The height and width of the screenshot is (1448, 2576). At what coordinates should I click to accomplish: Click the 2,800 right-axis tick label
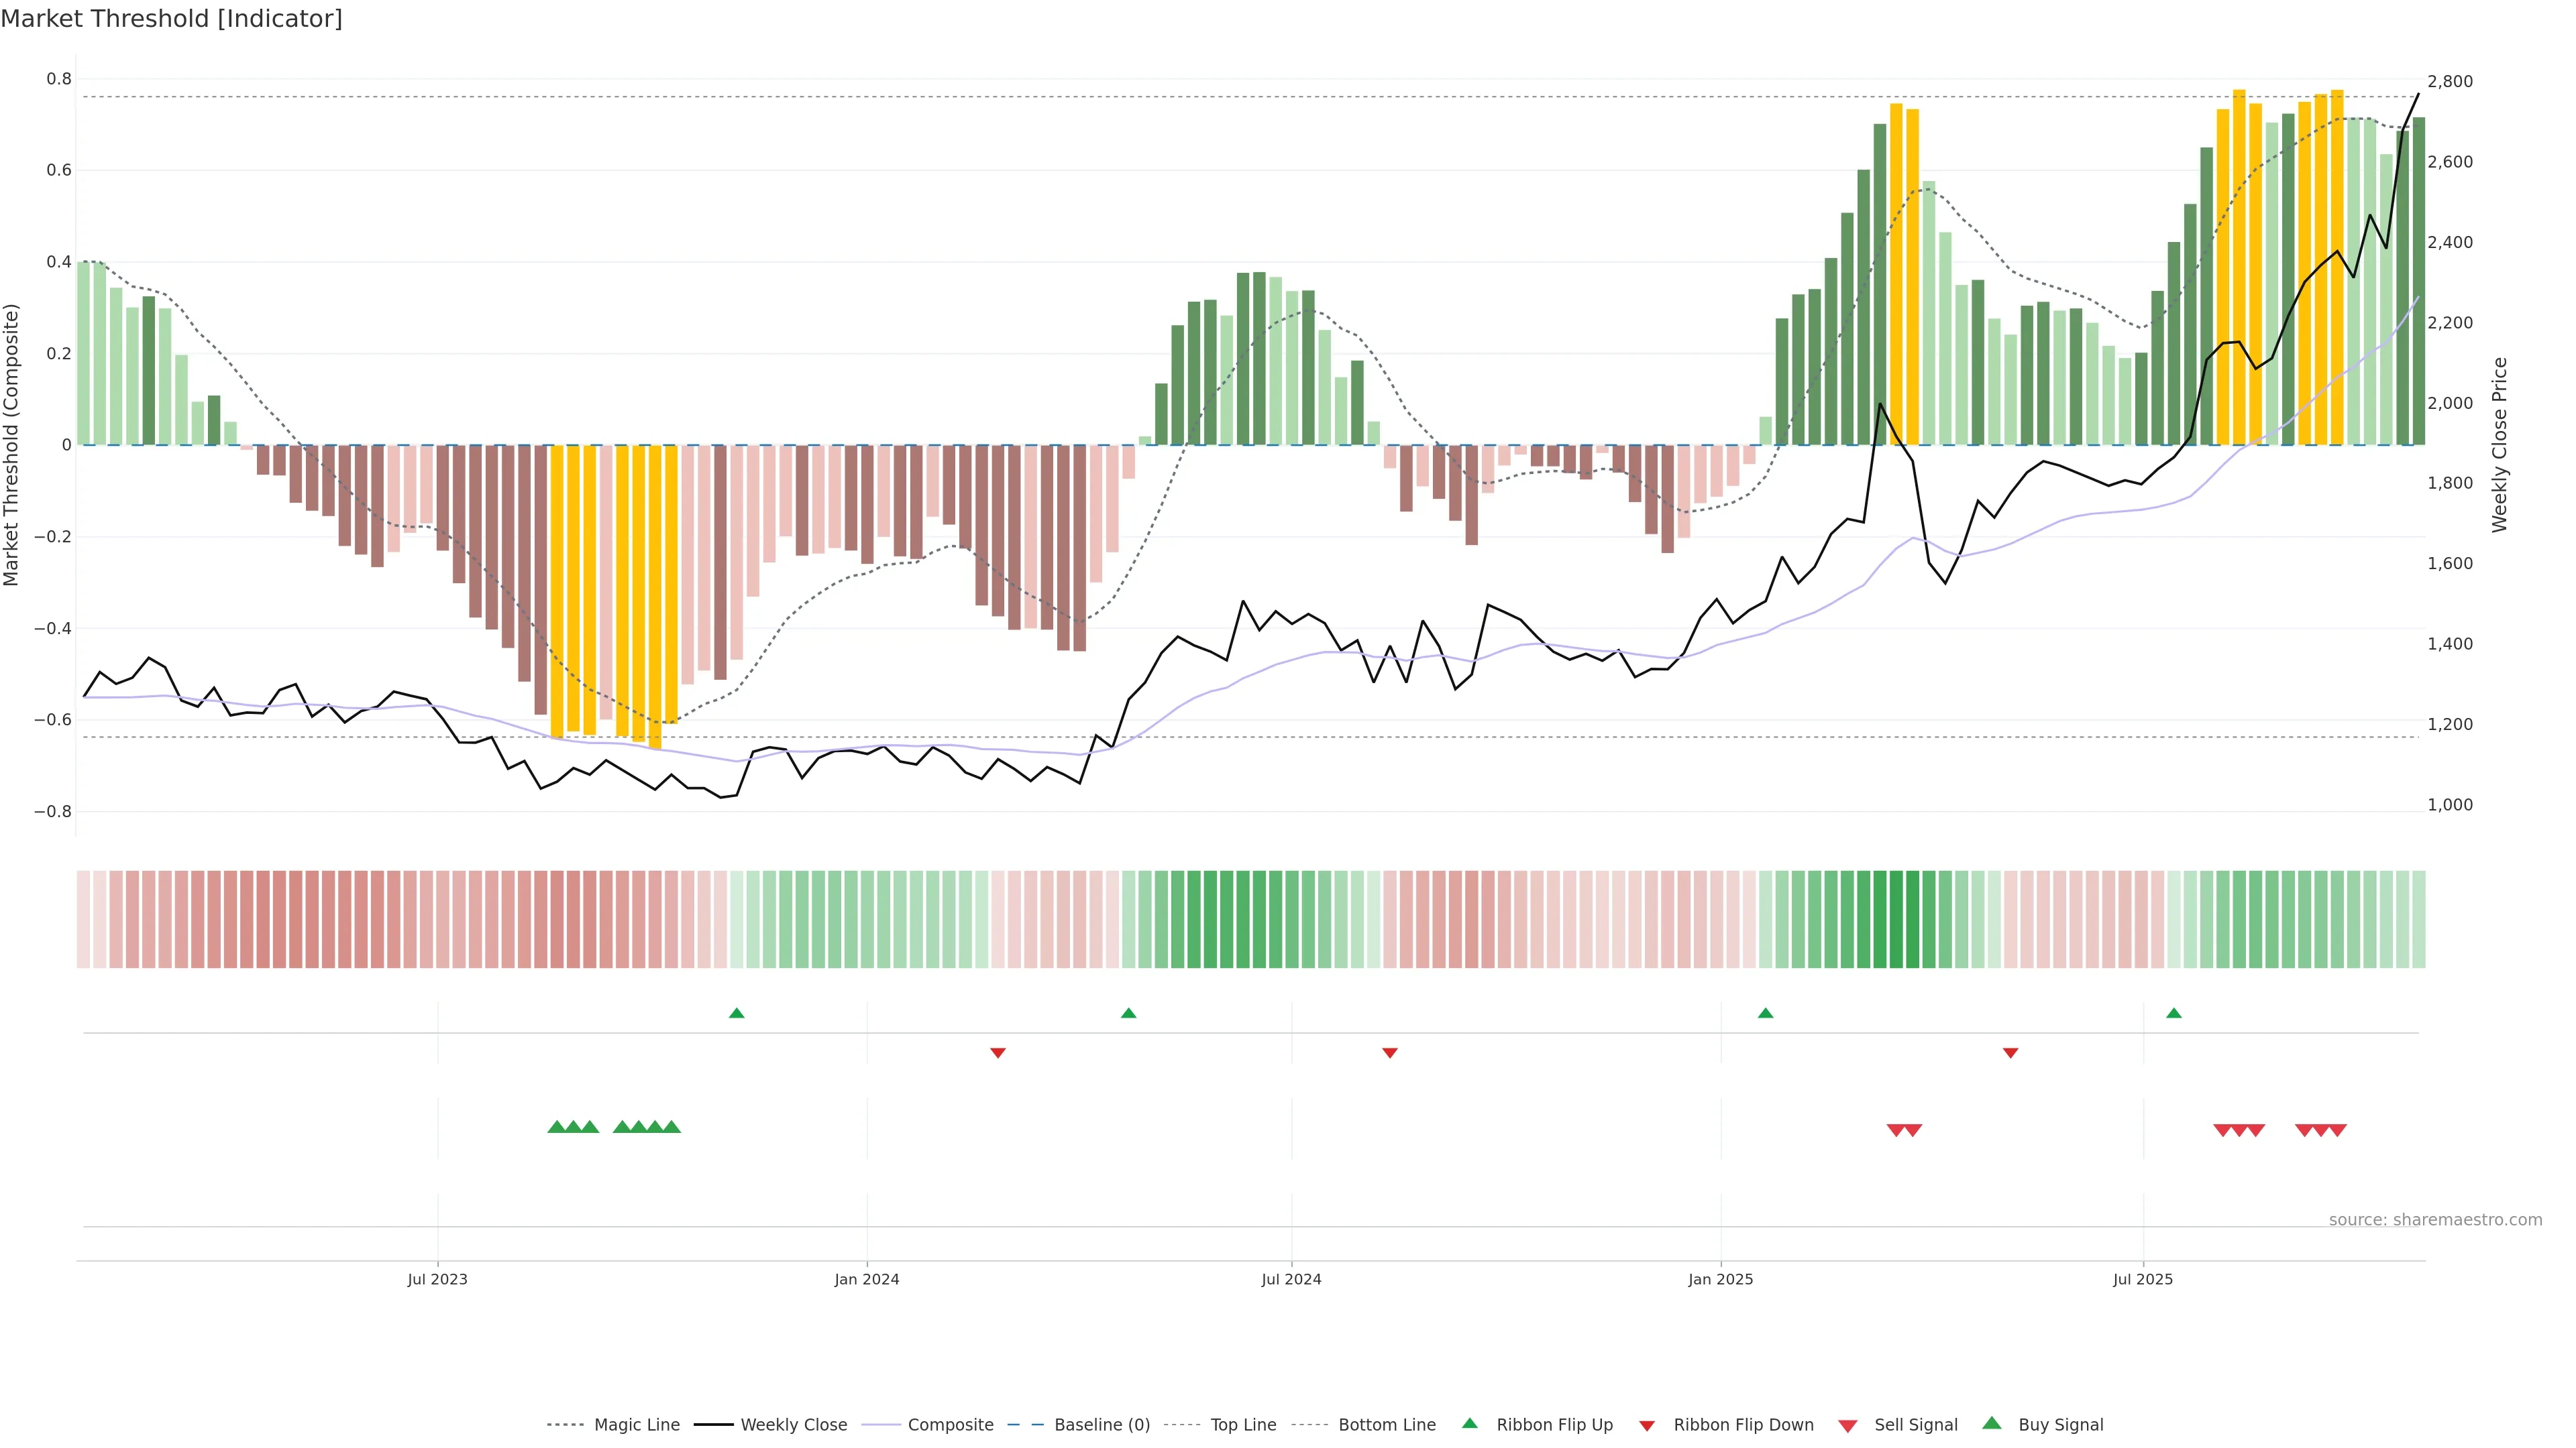pyautogui.click(x=2450, y=81)
